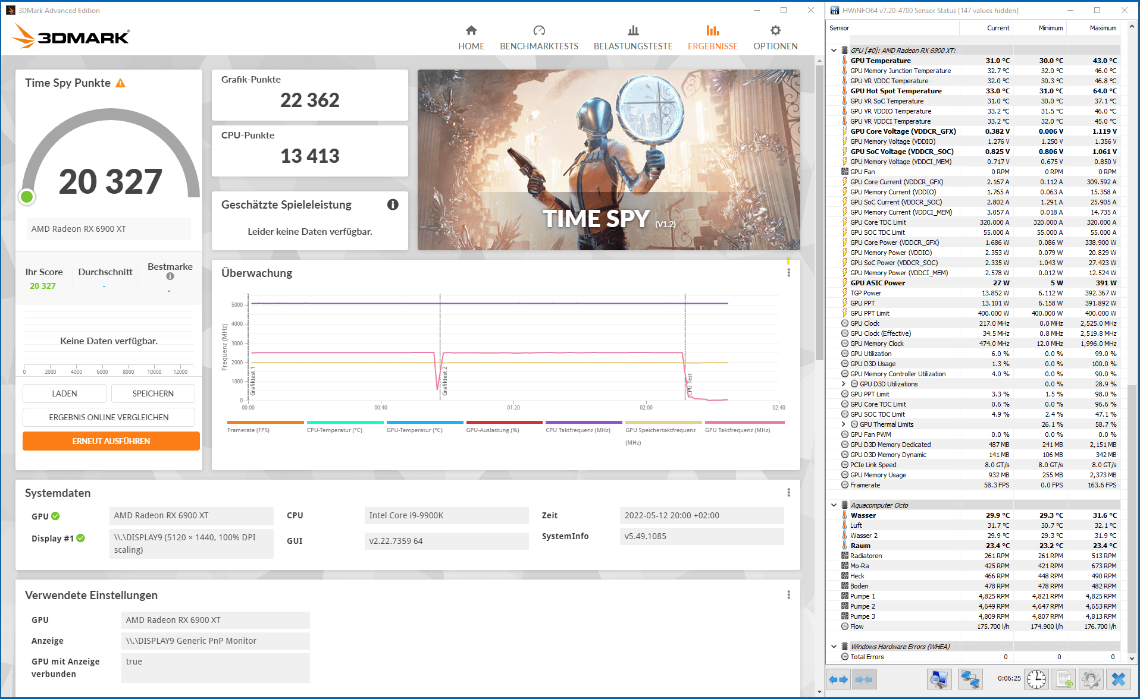Open HWiNFO sensor settings gear
This screenshot has height=699, width=1140.
1091,679
